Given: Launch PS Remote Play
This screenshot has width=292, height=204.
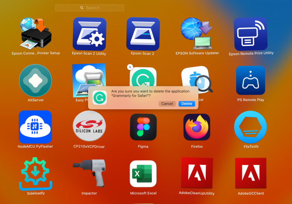Looking at the screenshot, I should (x=250, y=80).
